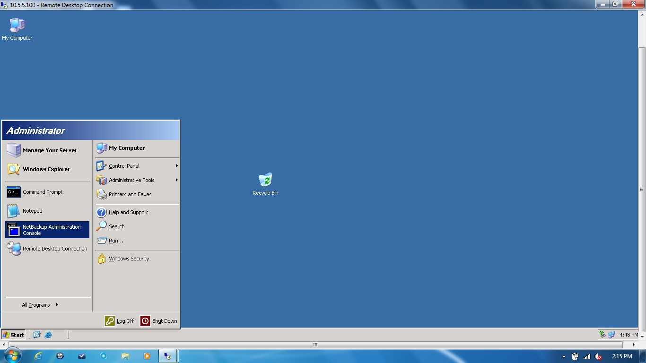
Task: Click the host clock showing 2:15 PM
Action: (622, 356)
